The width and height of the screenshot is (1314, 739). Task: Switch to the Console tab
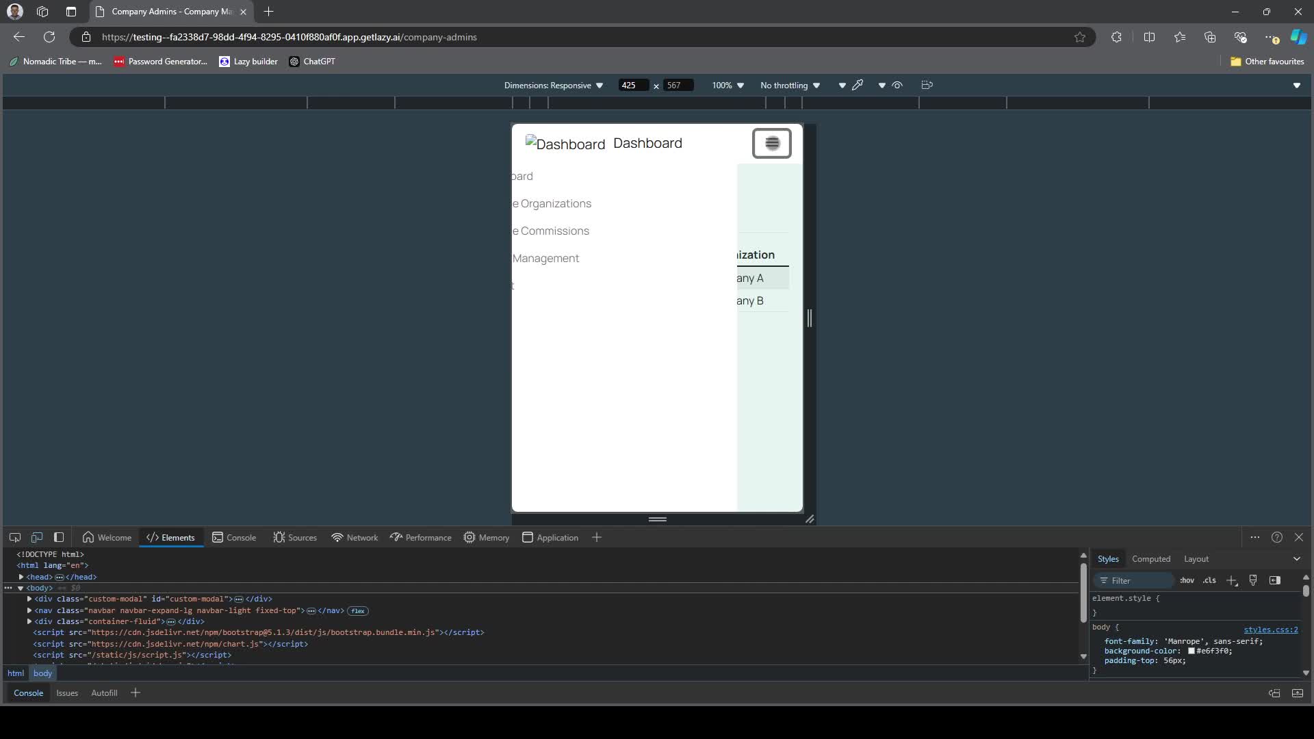click(x=234, y=538)
